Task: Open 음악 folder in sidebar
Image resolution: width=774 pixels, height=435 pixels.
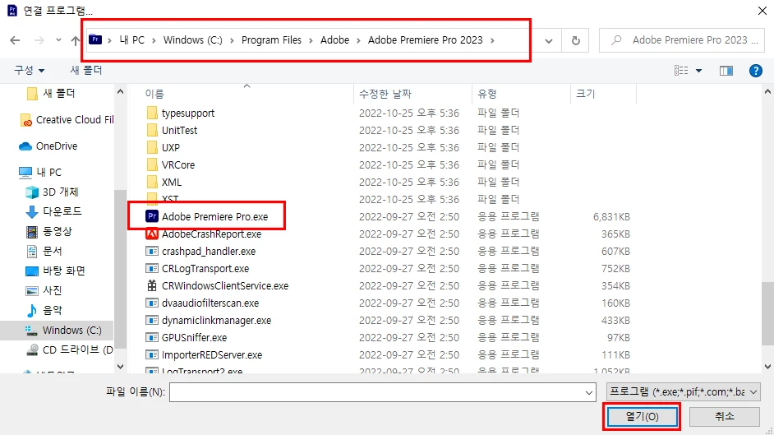Action: (44, 310)
